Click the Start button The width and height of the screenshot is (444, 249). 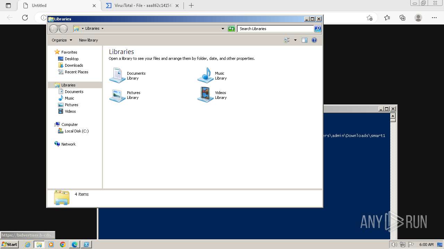click(x=9, y=245)
